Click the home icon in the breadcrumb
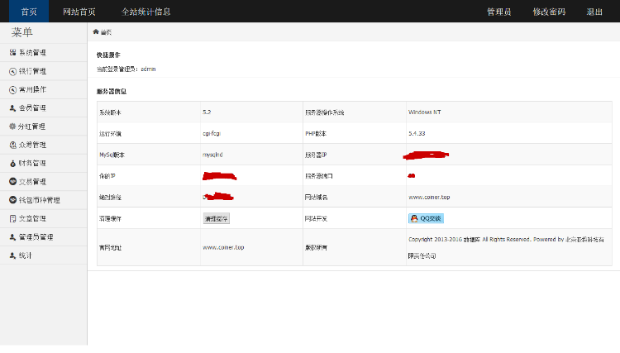 (x=96, y=31)
